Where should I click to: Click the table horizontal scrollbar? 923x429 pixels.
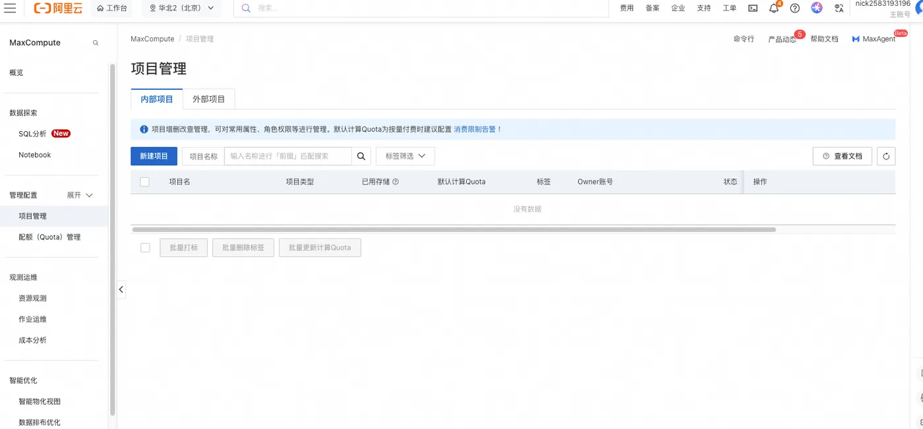coord(454,229)
